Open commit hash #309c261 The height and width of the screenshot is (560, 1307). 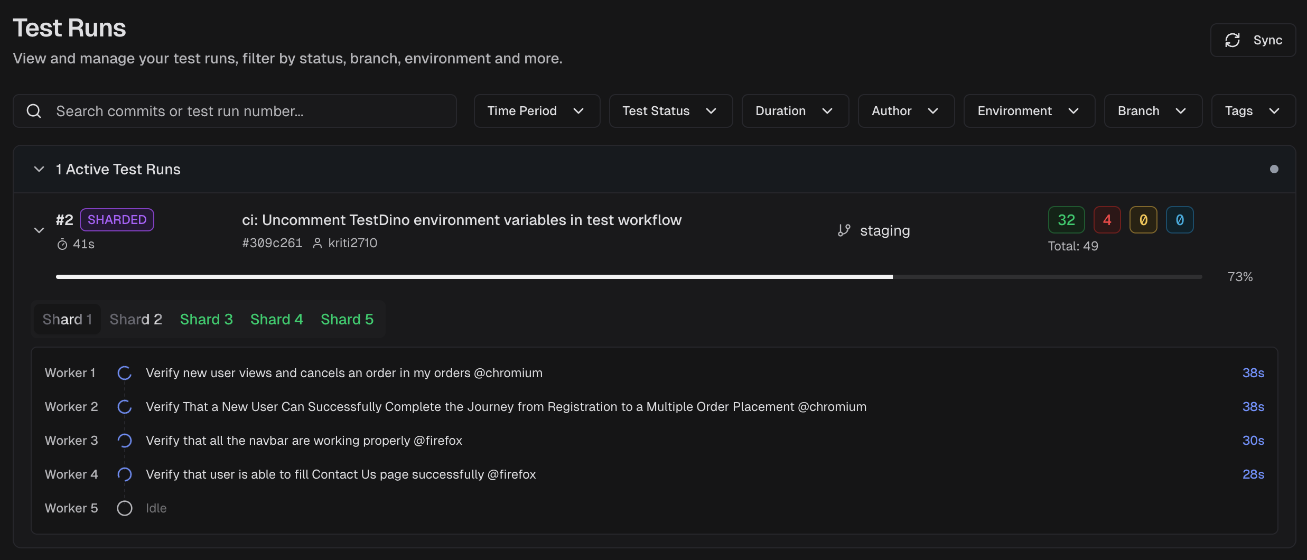pyautogui.click(x=272, y=243)
